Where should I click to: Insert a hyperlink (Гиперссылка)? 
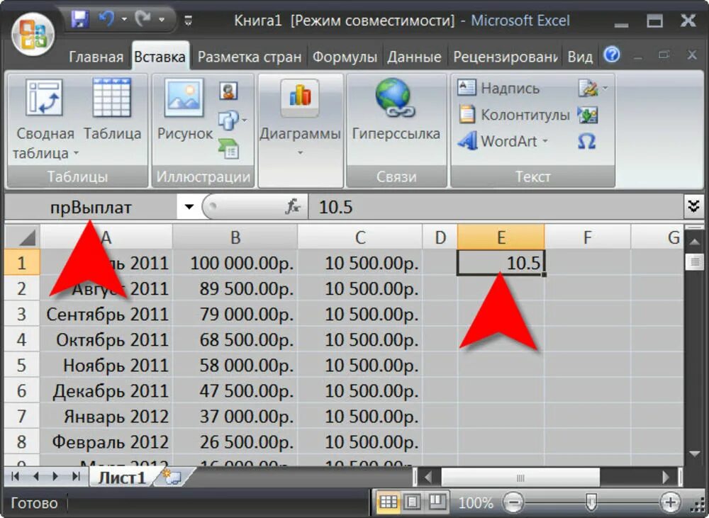pyautogui.click(x=396, y=110)
